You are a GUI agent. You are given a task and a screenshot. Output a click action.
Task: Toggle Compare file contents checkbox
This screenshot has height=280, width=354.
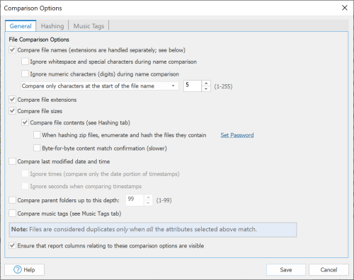(25, 122)
